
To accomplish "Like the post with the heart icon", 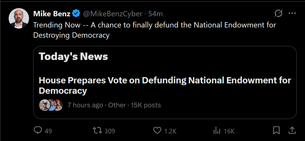I will (157, 130).
